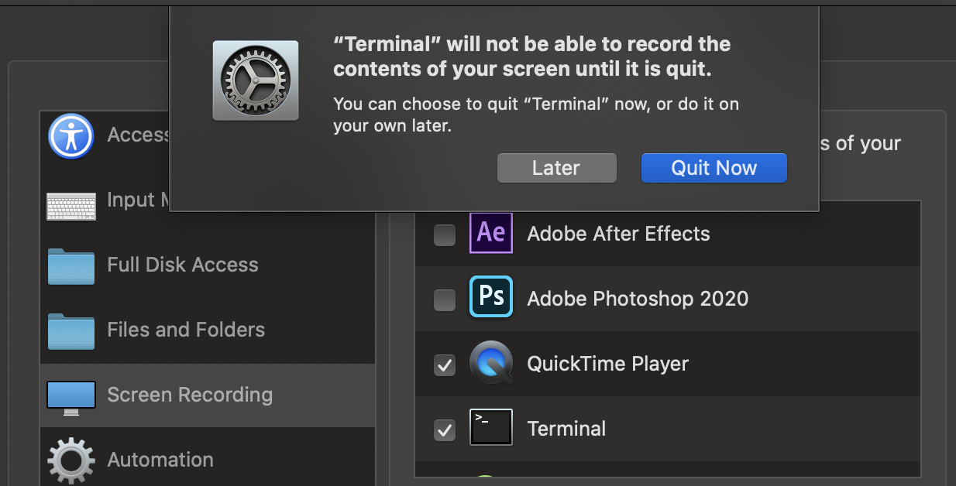
Task: Uncheck the QuickTime Player checkbox
Action: (x=445, y=364)
